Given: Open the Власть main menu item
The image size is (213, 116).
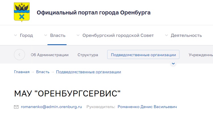Looking at the screenshot, I should 58,35.
